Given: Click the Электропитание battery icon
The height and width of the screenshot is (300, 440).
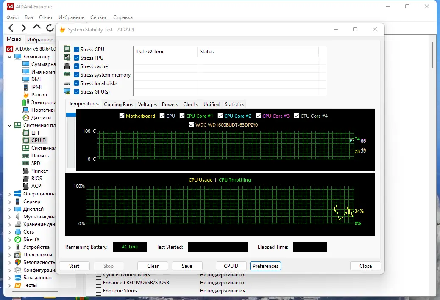Looking at the screenshot, I should pos(26,102).
